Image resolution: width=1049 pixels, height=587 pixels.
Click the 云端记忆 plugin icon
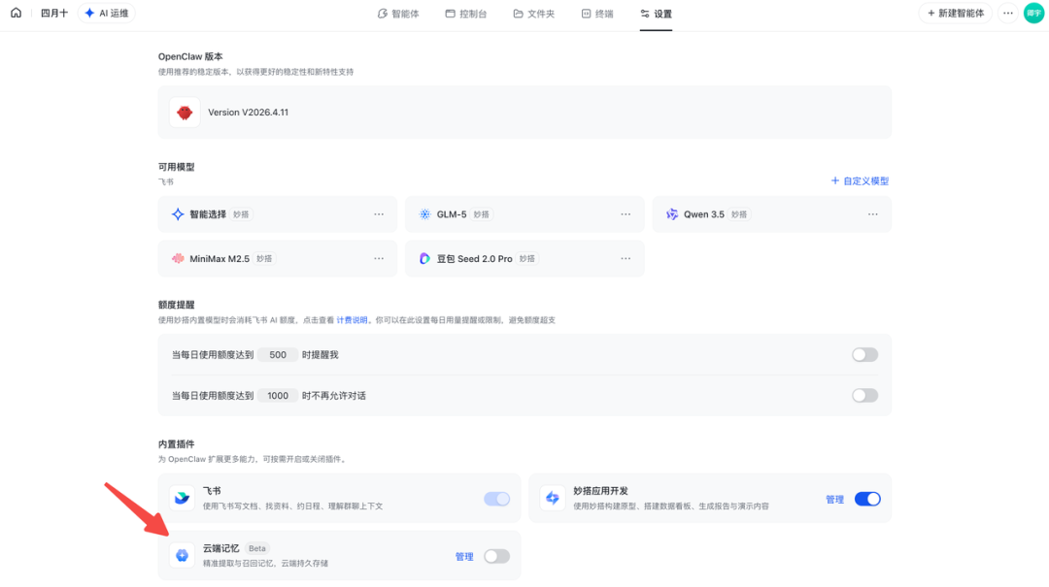point(182,556)
